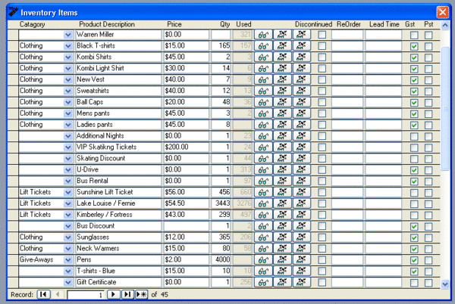Expand Category dropdown for Lake Louise / Fernie
Viewport: 455px width, 304px height.
click(x=68, y=203)
